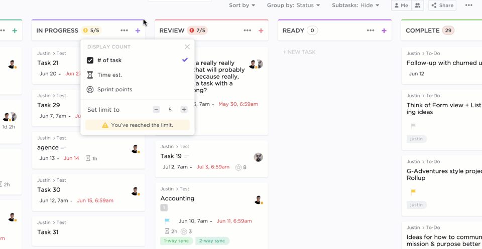Click the justin tag under G-Adventures task
The image size is (482, 249).
point(417,205)
